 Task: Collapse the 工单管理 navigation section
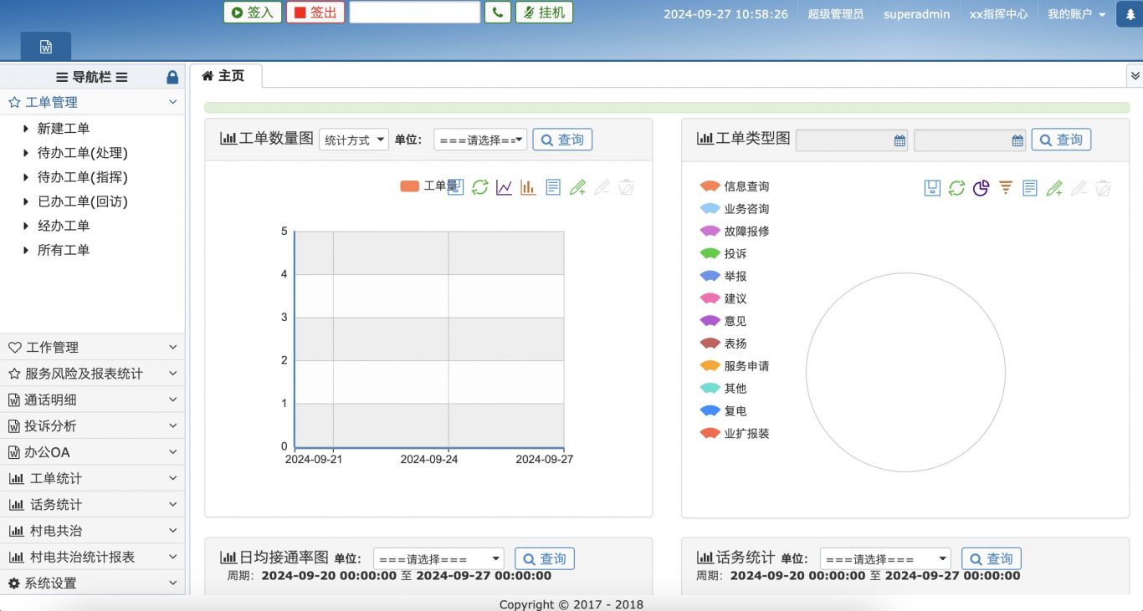(92, 102)
